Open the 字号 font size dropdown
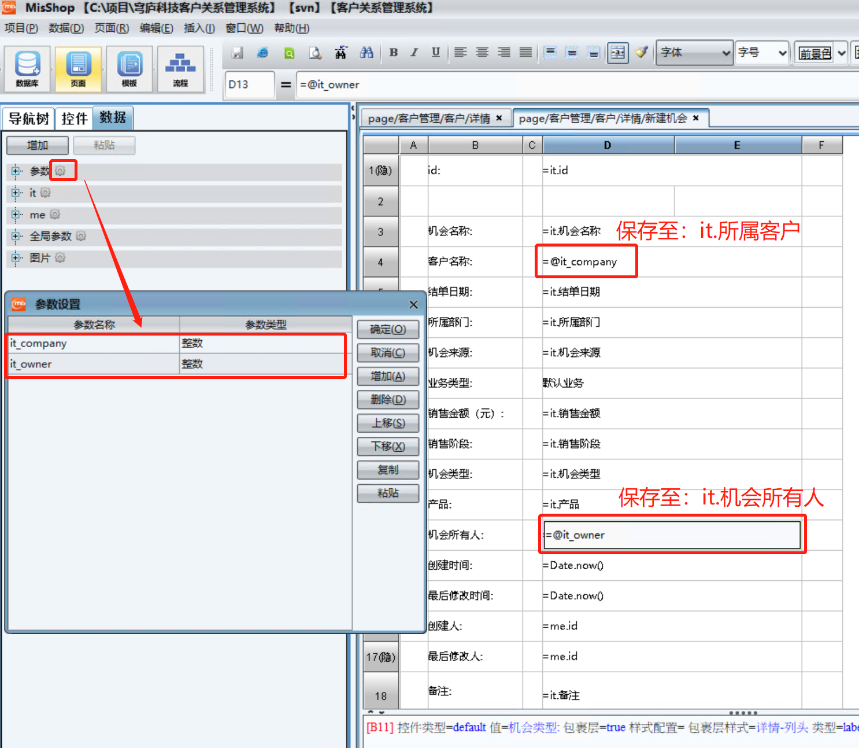 (762, 53)
